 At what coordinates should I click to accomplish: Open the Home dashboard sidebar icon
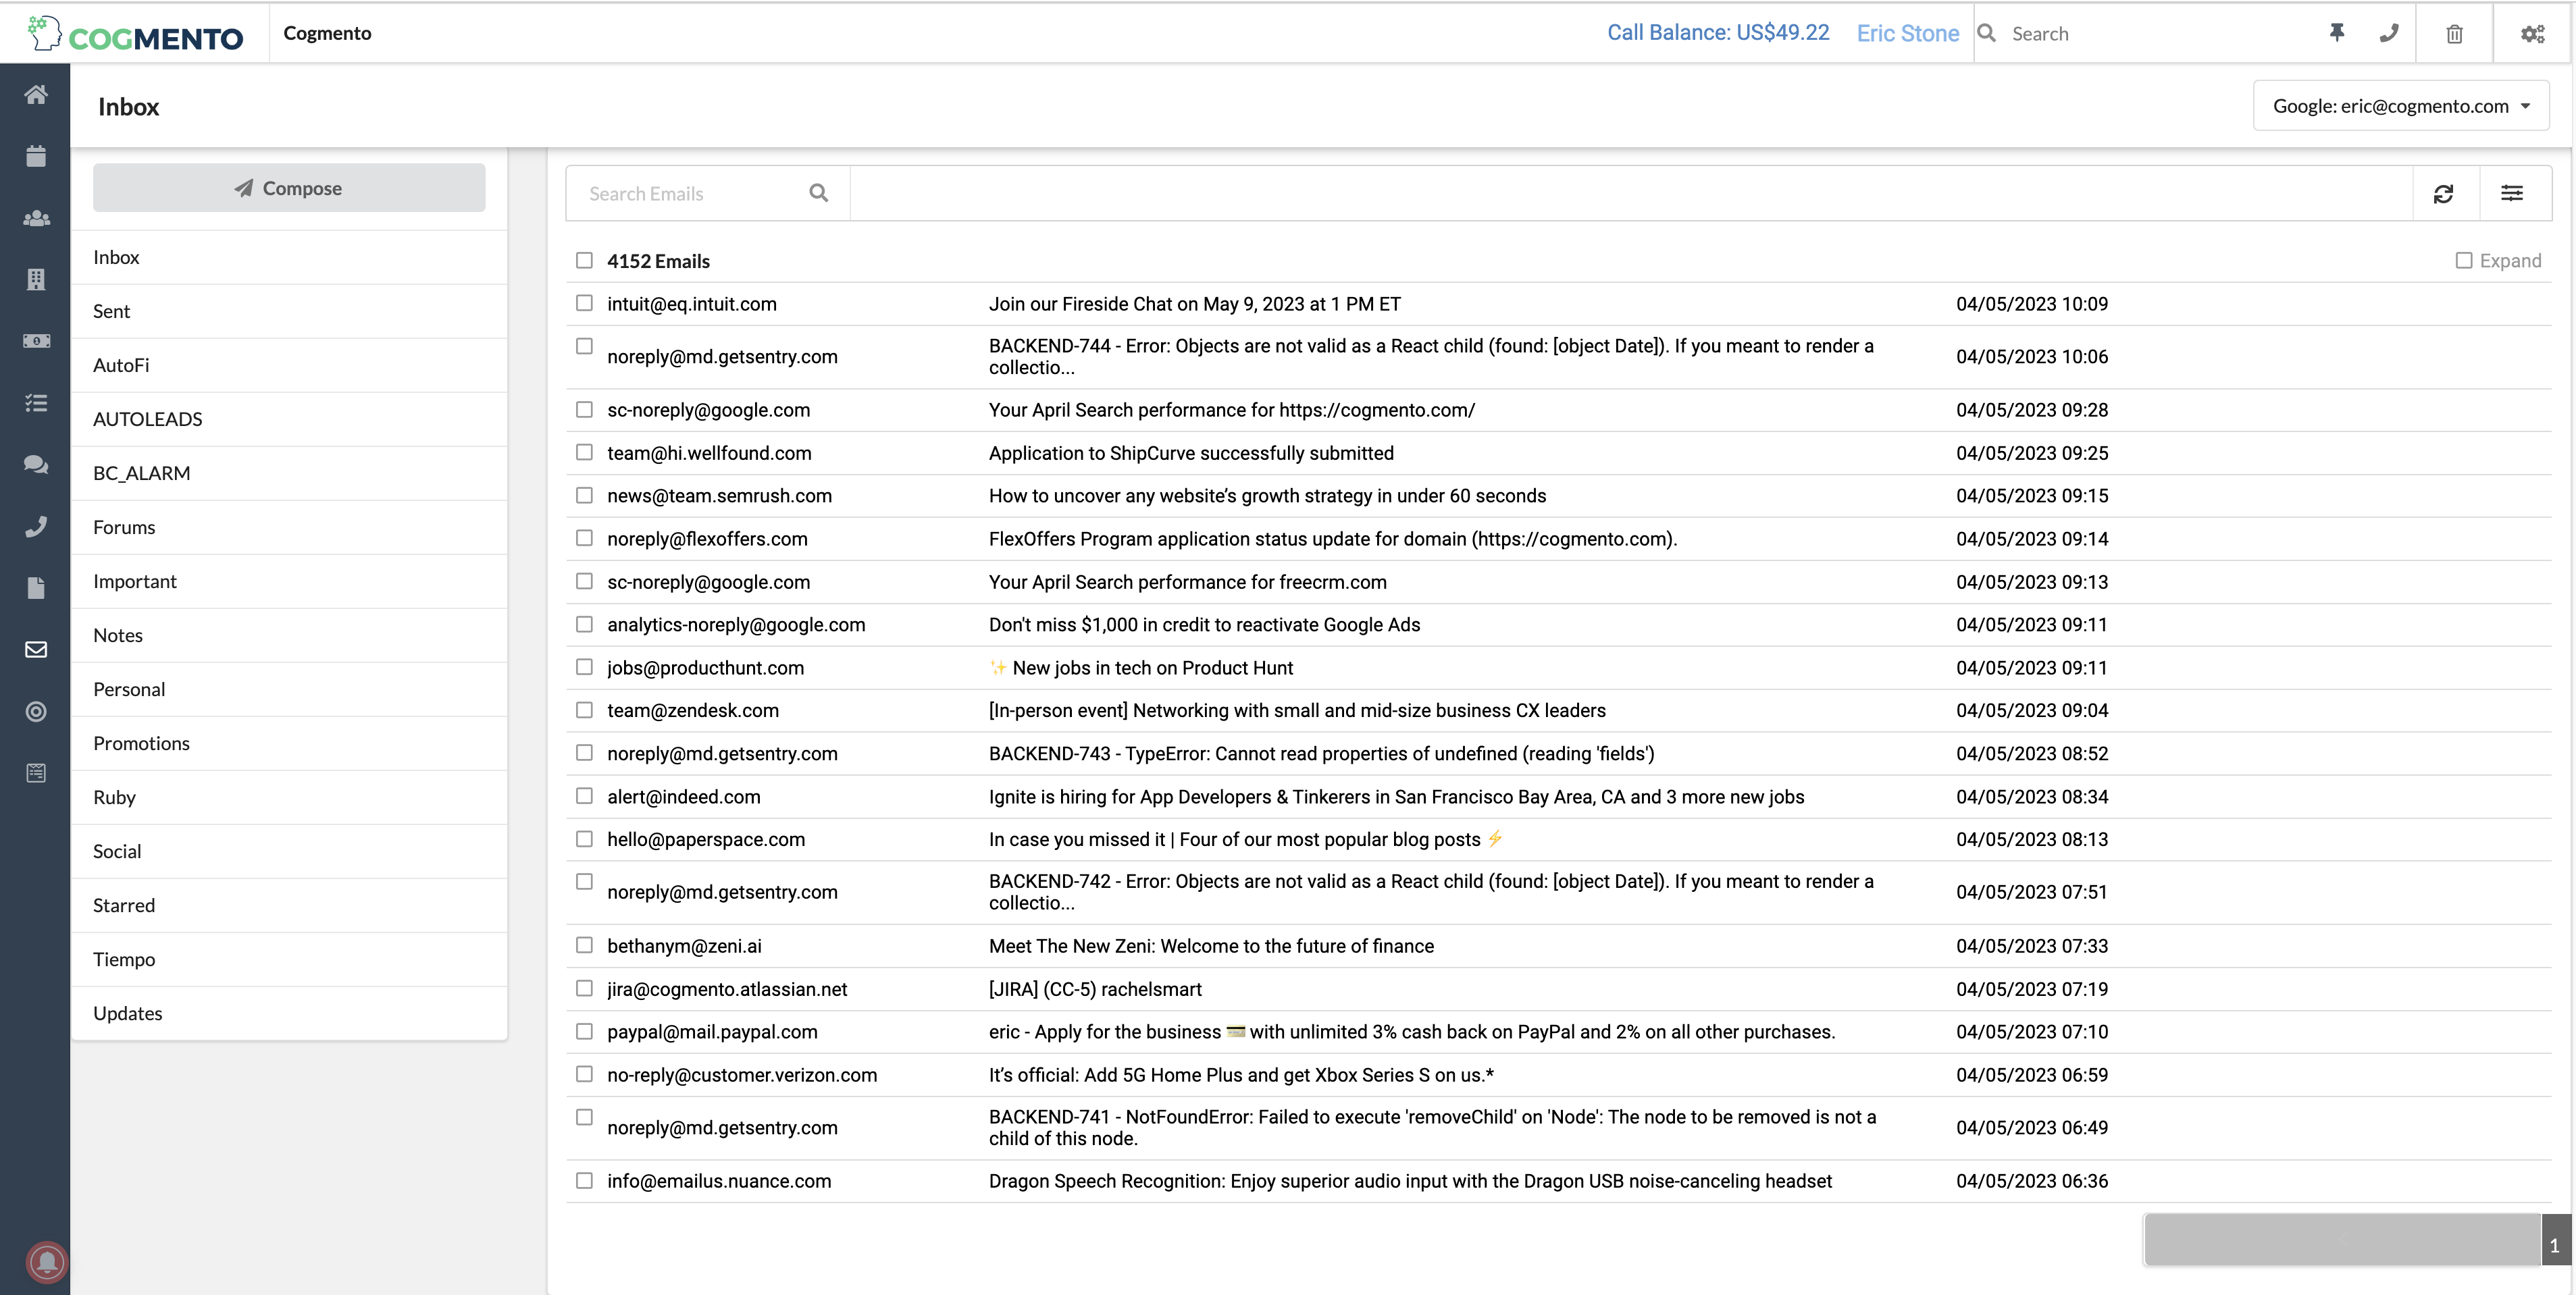(x=36, y=94)
